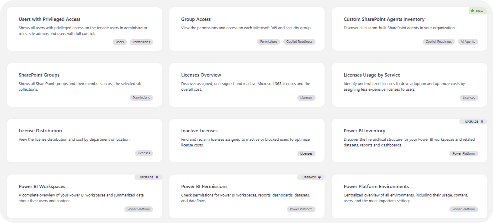This screenshot has width=493, height=223.
Task: Click description starting 'Shows all users with privileged'
Action: coord(83,31)
